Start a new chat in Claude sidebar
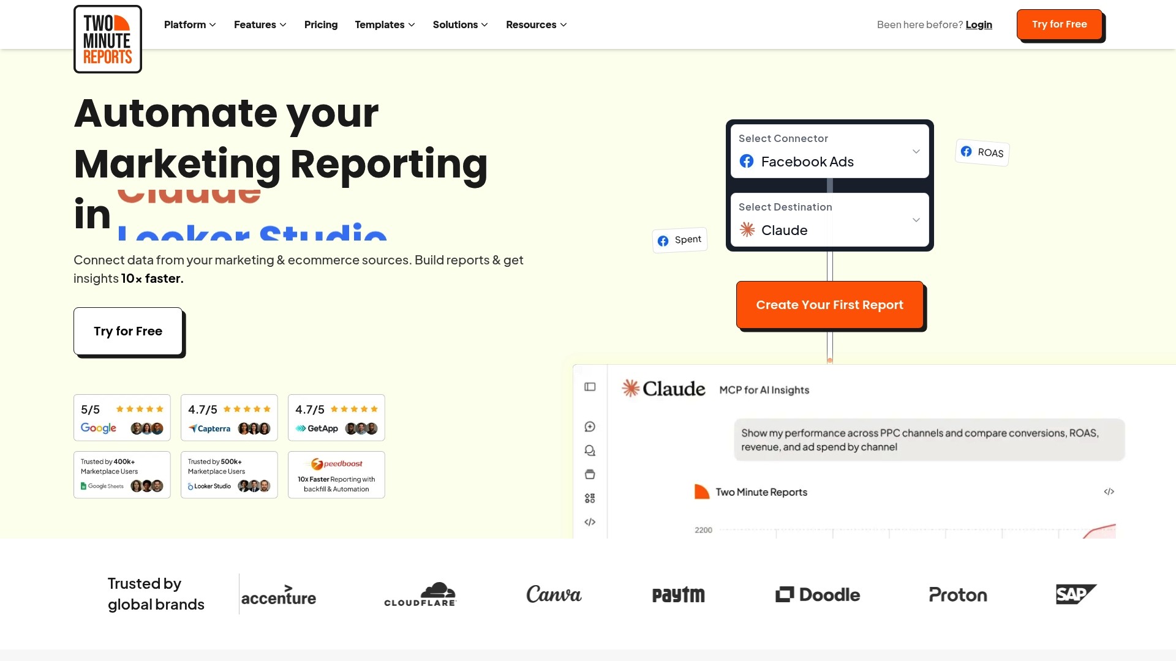The image size is (1176, 661). 590,427
